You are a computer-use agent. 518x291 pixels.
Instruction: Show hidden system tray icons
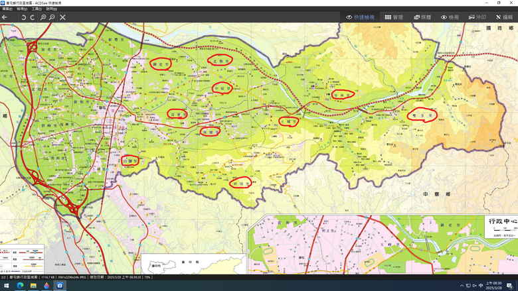coord(462,286)
